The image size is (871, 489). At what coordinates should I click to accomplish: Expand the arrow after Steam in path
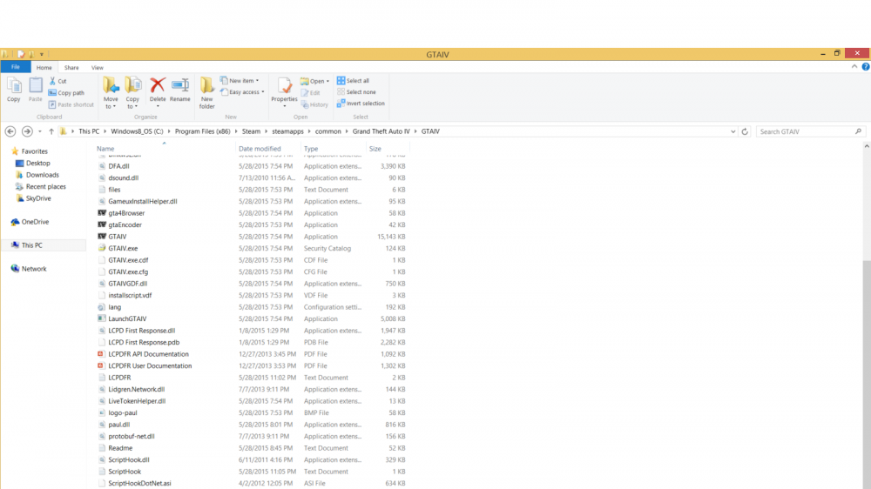pos(266,131)
